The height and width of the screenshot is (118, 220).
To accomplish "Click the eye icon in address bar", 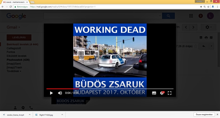I will [201, 7].
